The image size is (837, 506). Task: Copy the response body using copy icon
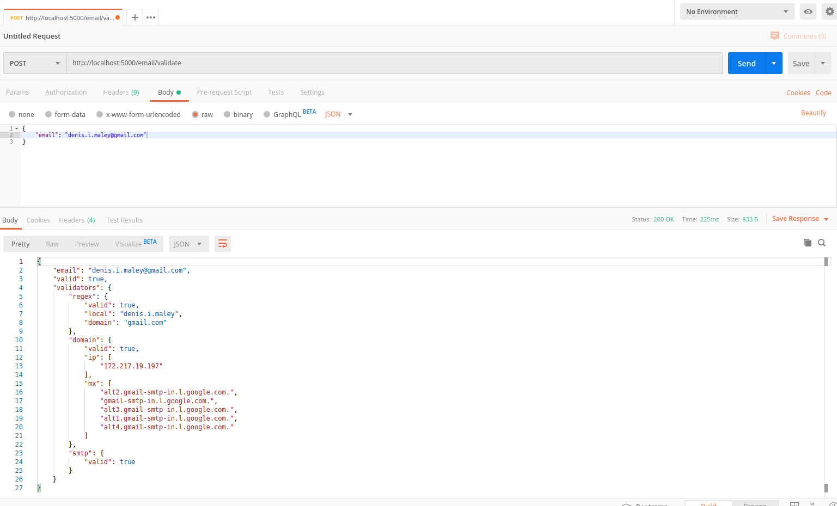pyautogui.click(x=808, y=243)
